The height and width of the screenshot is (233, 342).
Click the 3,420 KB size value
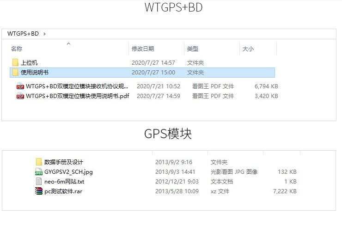[266, 96]
